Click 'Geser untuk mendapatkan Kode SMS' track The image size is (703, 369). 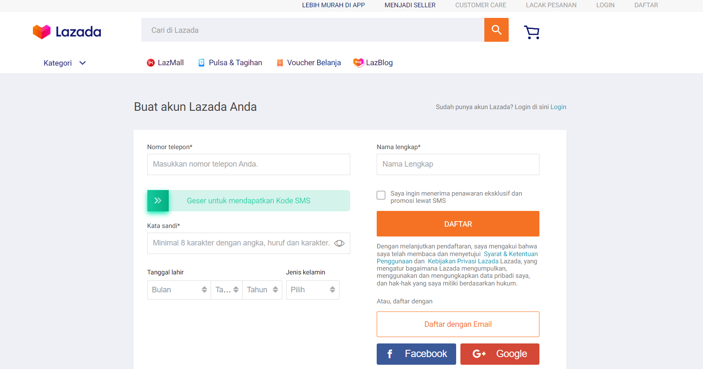pyautogui.click(x=249, y=201)
